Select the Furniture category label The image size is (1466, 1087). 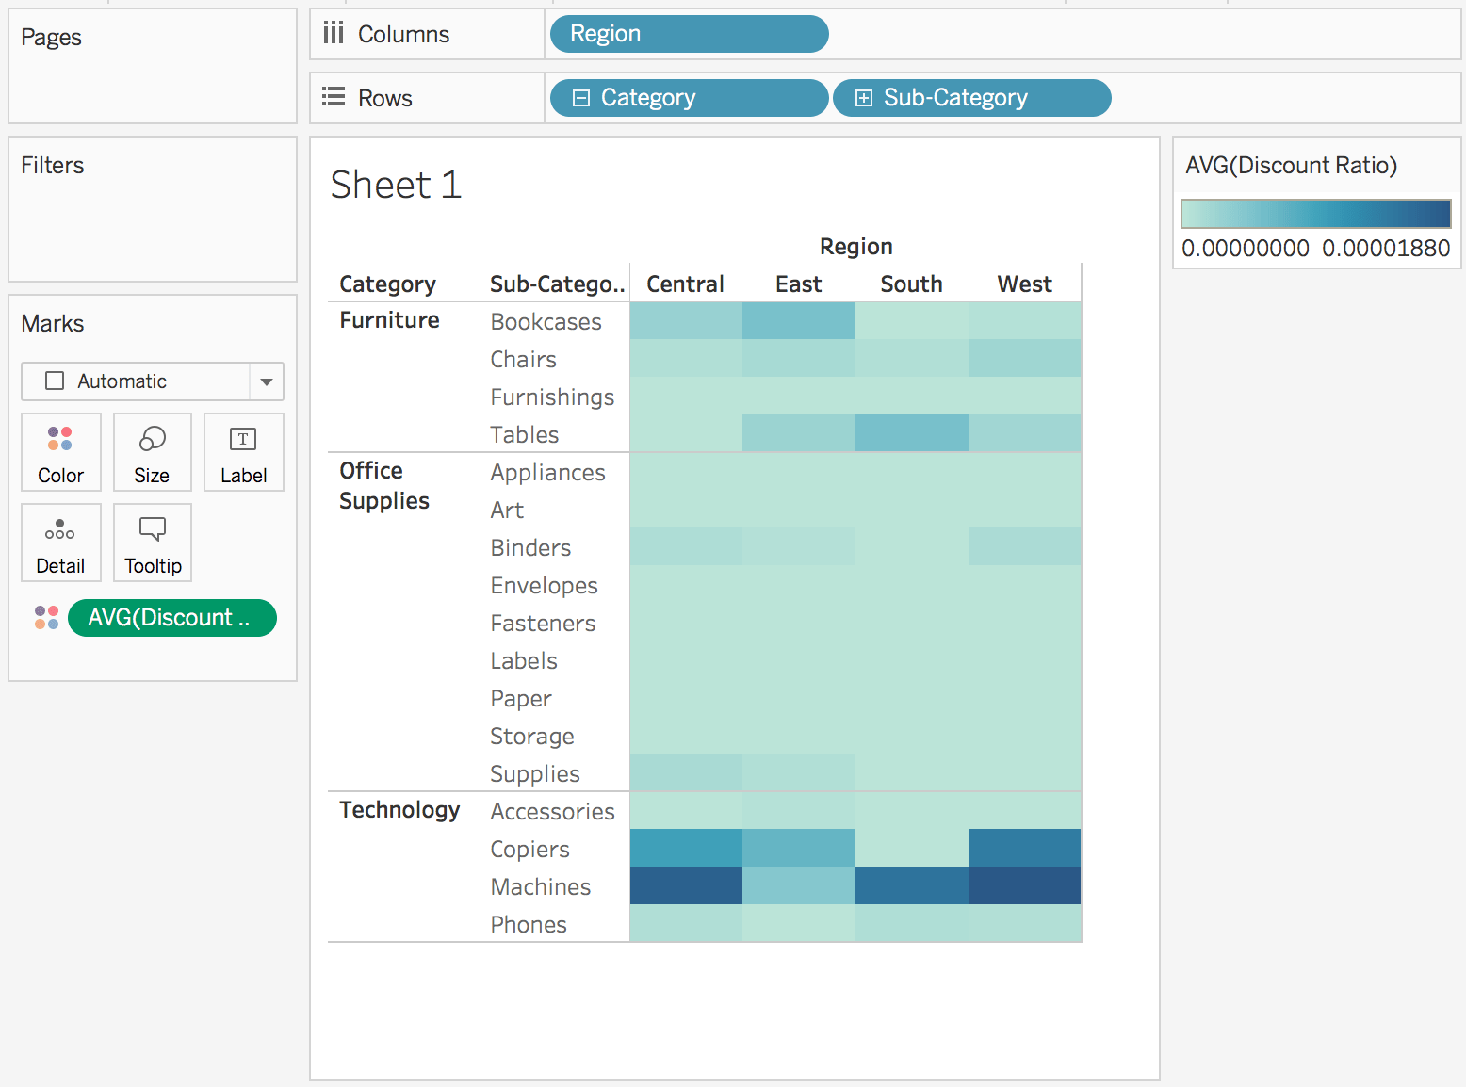[x=389, y=320]
